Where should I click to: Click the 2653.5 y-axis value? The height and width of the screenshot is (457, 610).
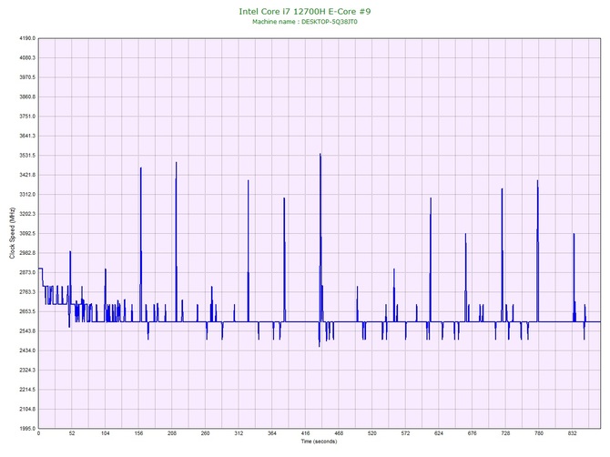tap(27, 311)
